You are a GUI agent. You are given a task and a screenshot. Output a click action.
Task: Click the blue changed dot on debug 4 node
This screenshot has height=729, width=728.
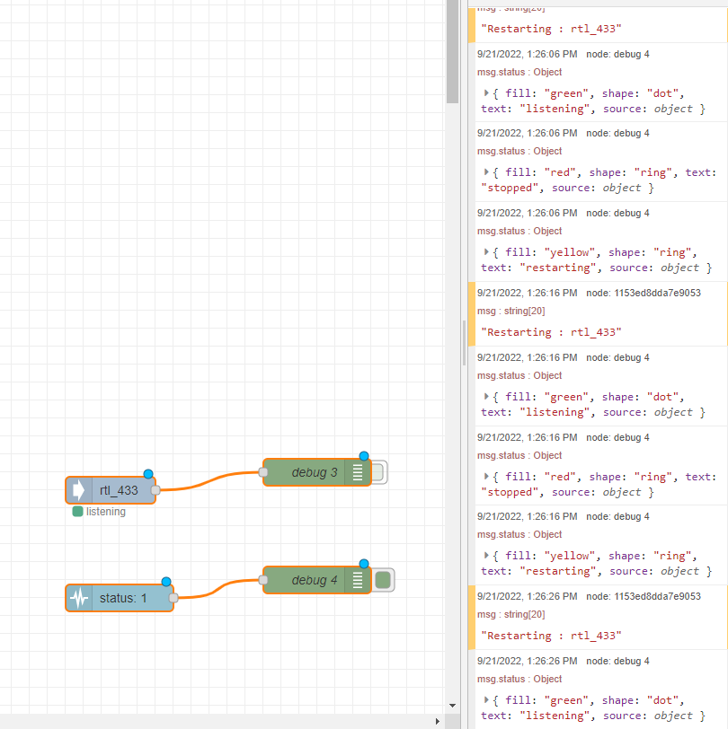point(364,564)
